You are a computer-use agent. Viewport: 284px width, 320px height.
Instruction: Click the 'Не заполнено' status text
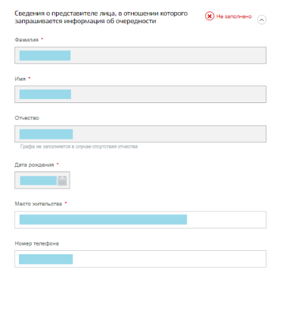234,16
